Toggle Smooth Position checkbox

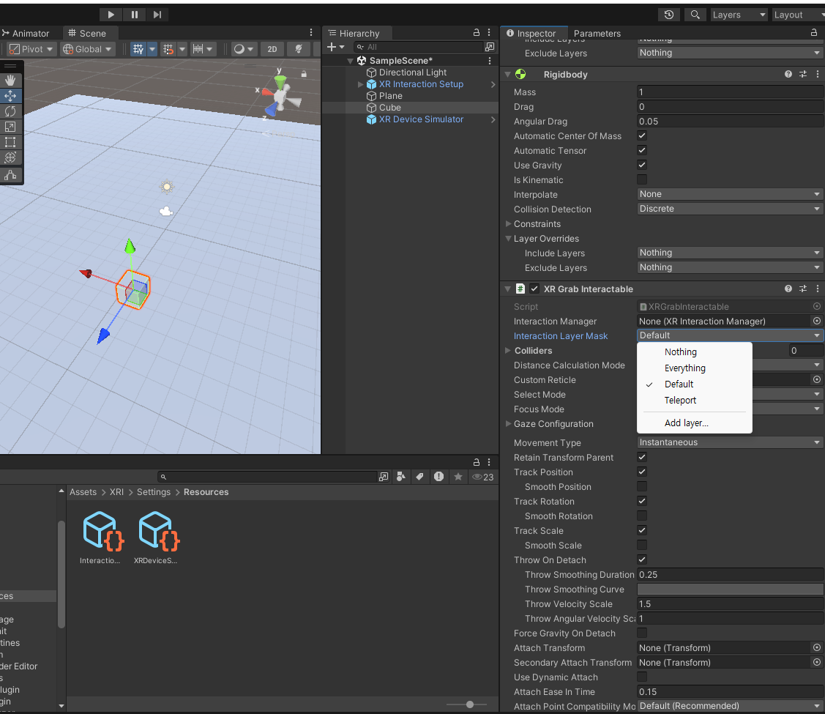pos(642,487)
